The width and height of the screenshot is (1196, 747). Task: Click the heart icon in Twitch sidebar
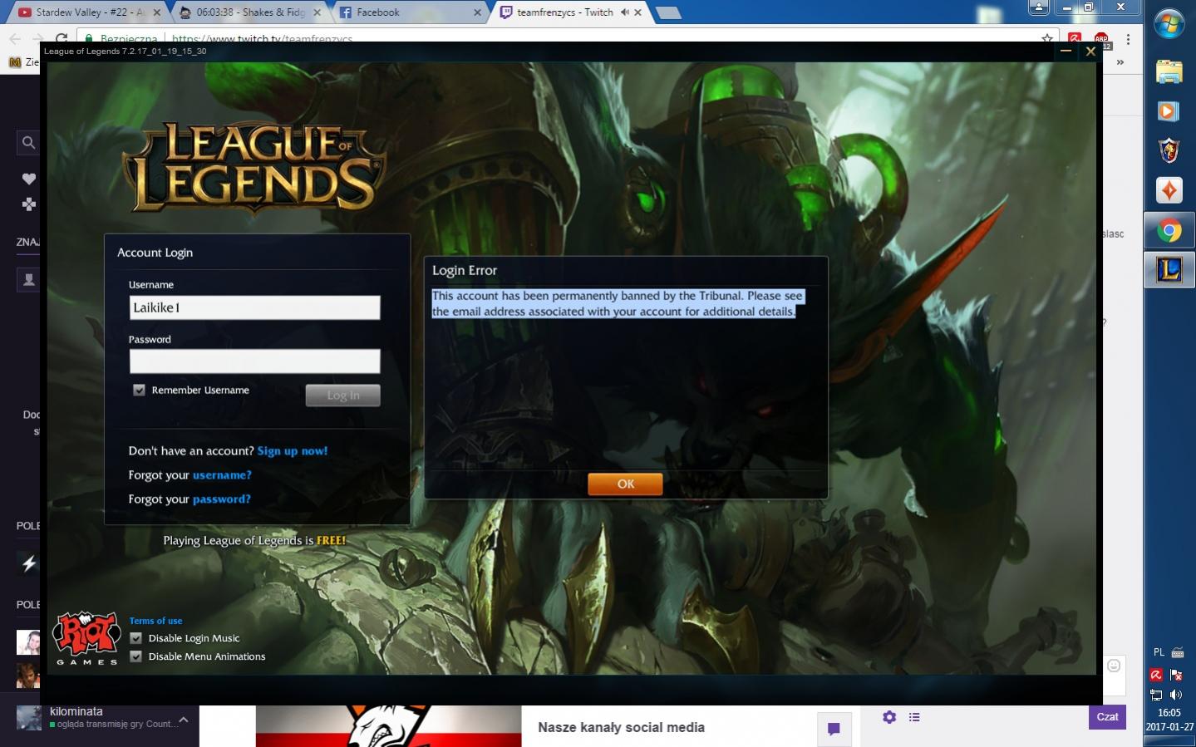28,179
